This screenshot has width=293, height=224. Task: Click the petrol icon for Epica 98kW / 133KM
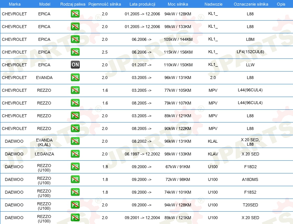75,27
